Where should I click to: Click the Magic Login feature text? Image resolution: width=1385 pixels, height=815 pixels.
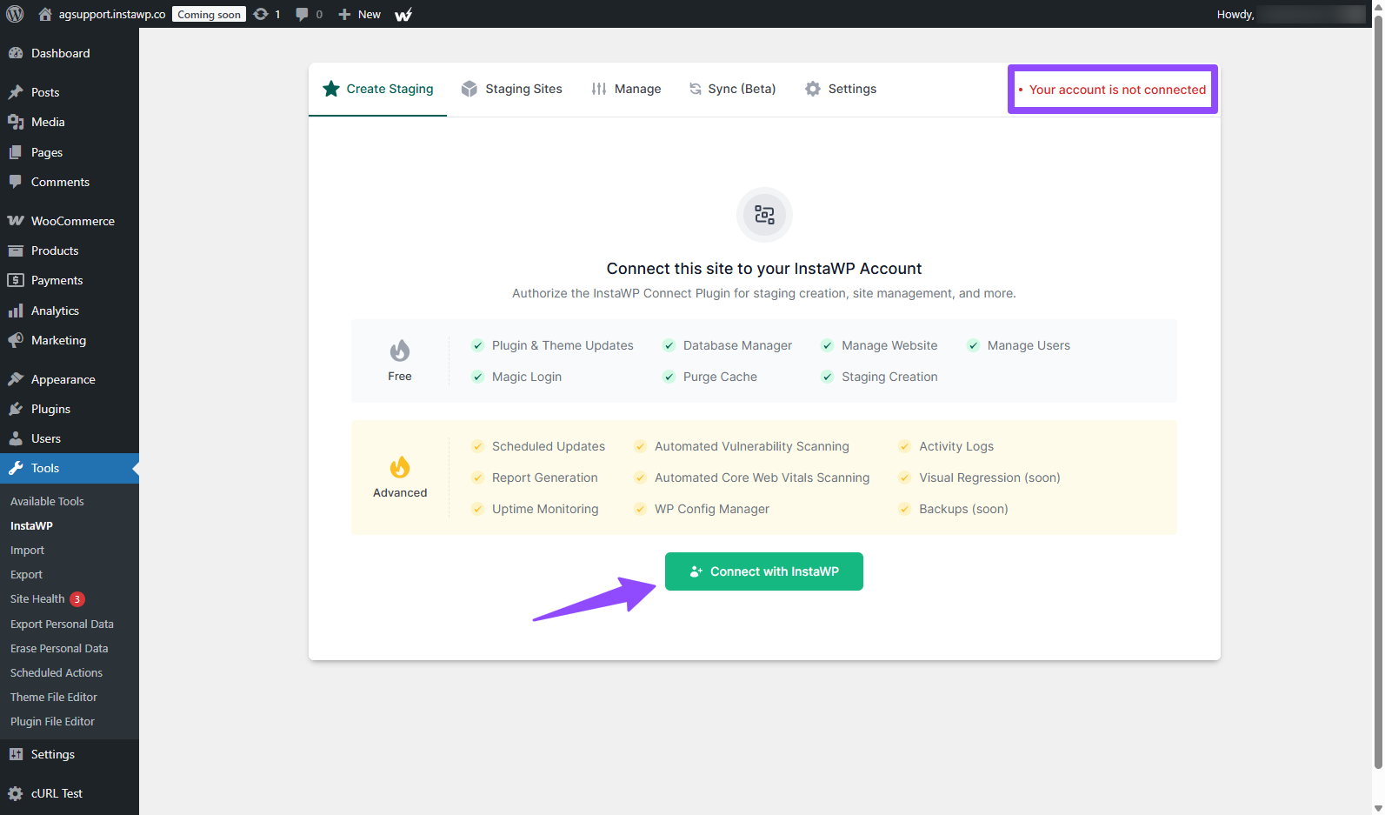coord(527,377)
